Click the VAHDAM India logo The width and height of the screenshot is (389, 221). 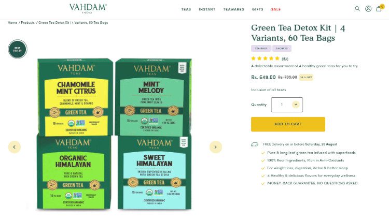point(88,8)
